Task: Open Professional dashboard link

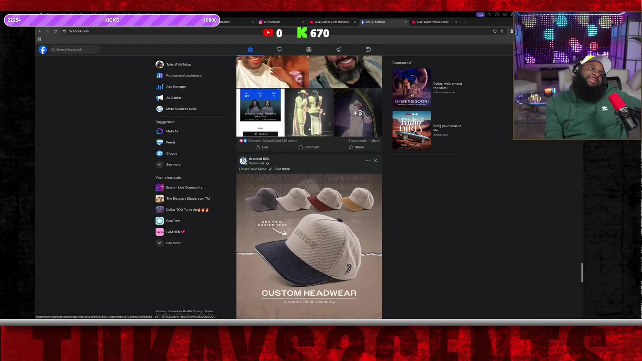Action: pyautogui.click(x=184, y=75)
